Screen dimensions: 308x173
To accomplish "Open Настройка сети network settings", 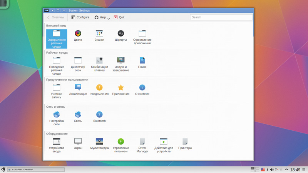I will (57, 118).
